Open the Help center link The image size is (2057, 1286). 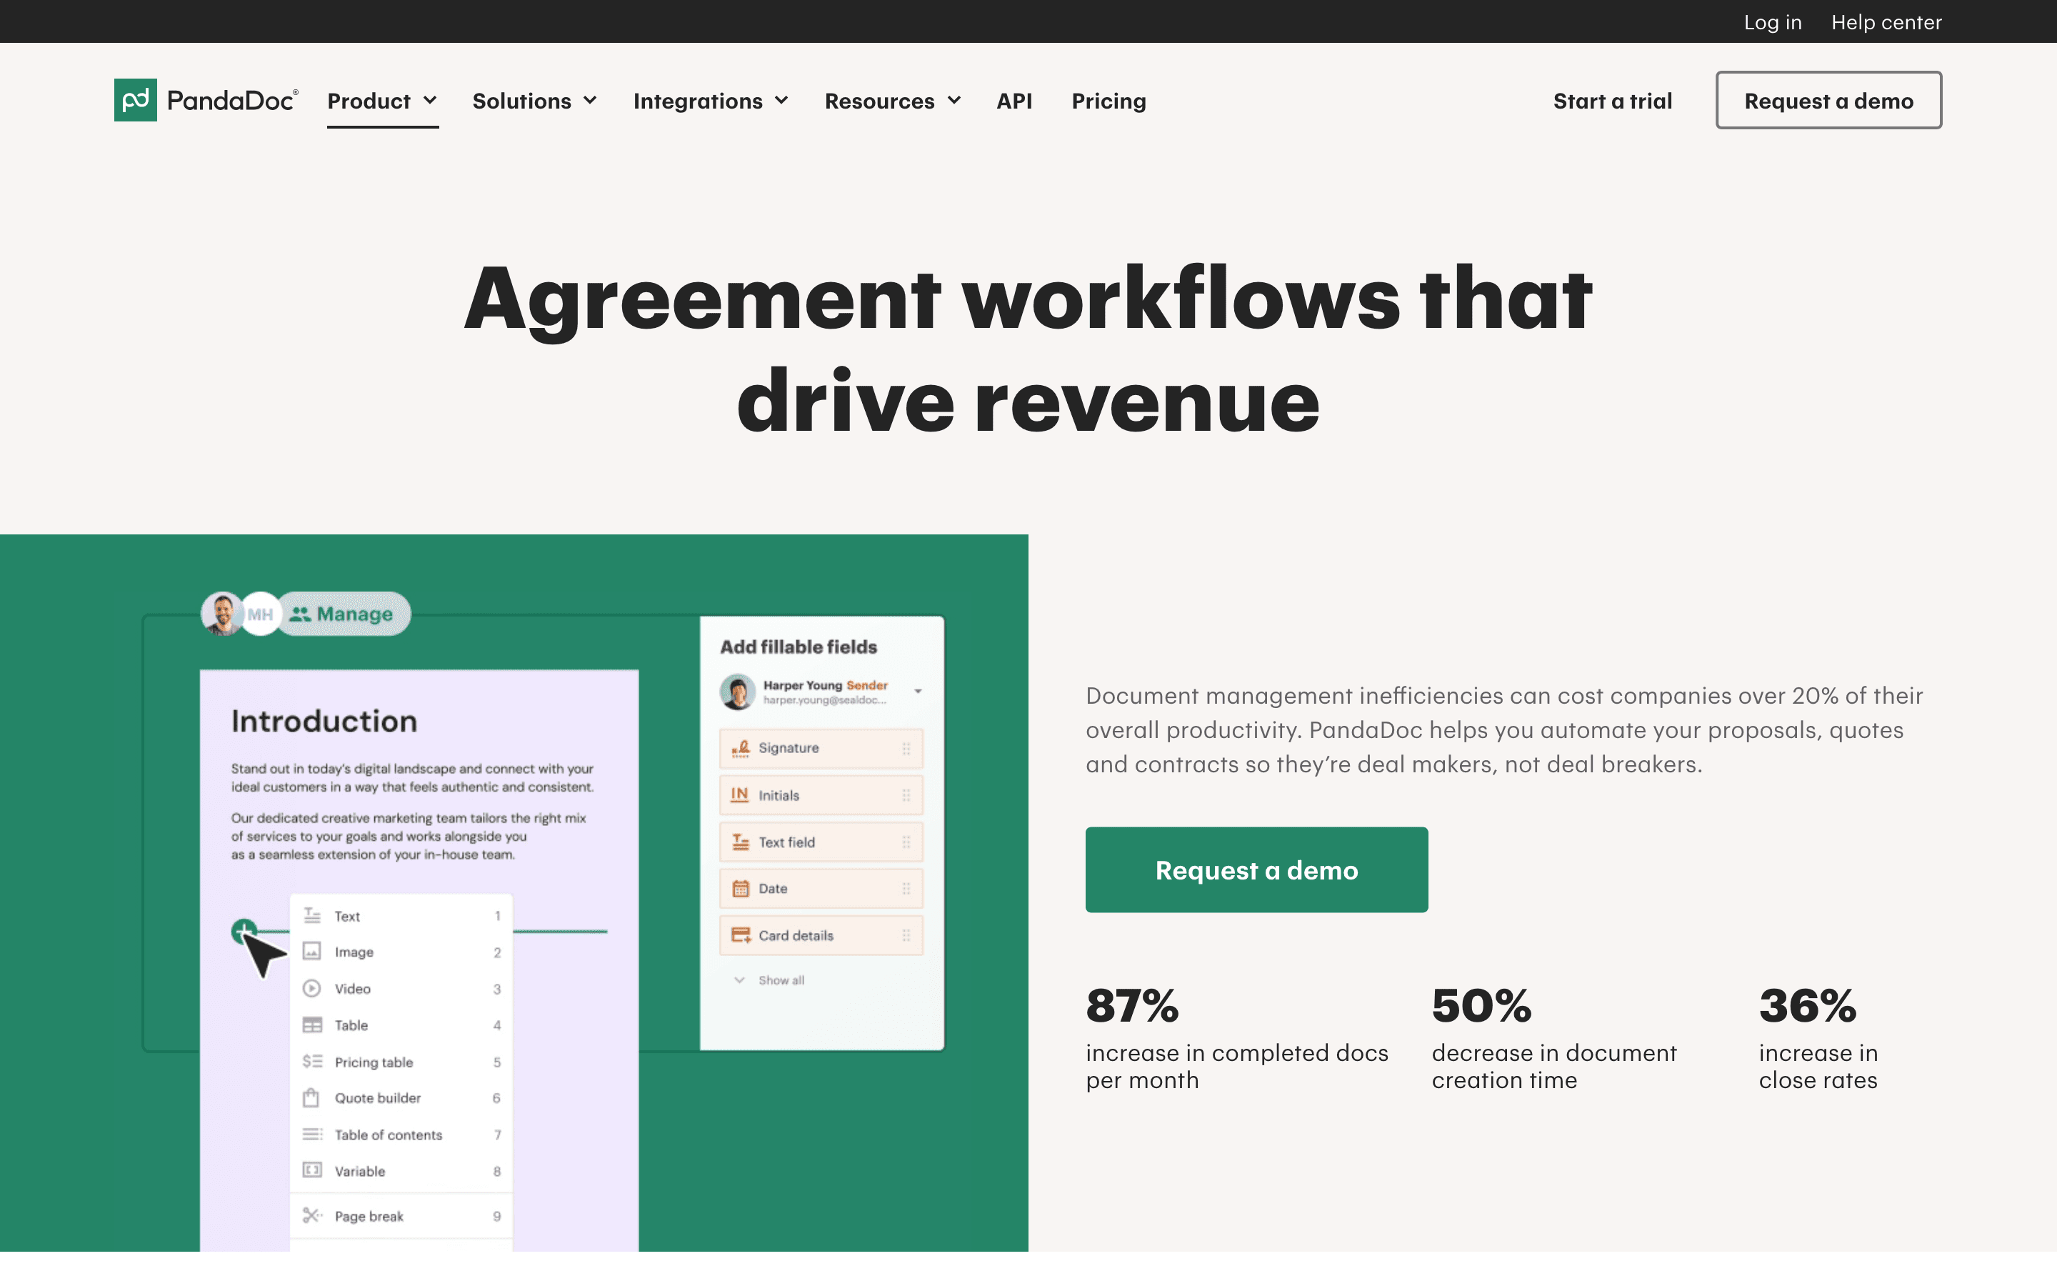point(1886,22)
